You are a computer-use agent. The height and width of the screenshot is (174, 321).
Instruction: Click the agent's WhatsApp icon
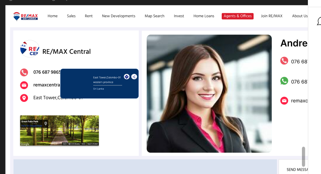[x=284, y=81]
